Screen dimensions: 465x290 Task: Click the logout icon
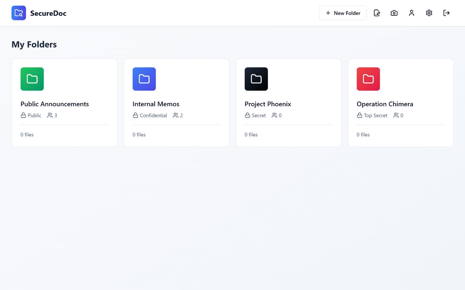click(x=446, y=13)
